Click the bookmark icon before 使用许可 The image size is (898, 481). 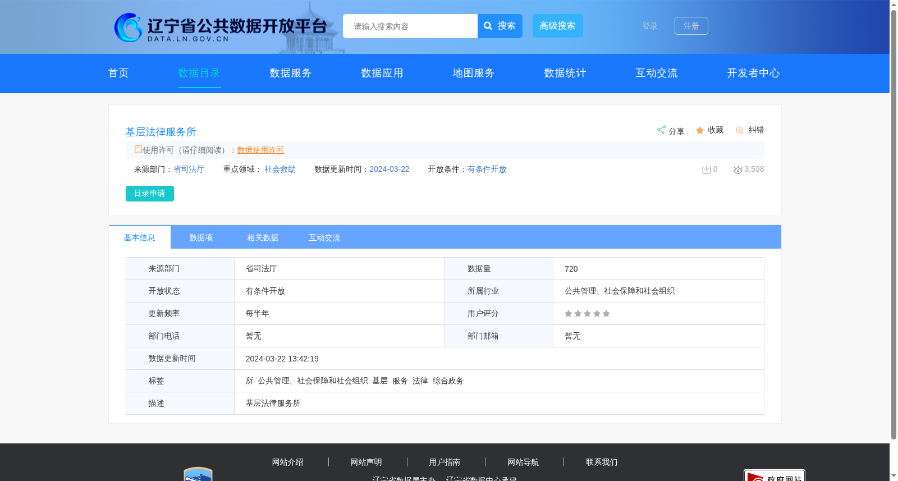tap(138, 149)
